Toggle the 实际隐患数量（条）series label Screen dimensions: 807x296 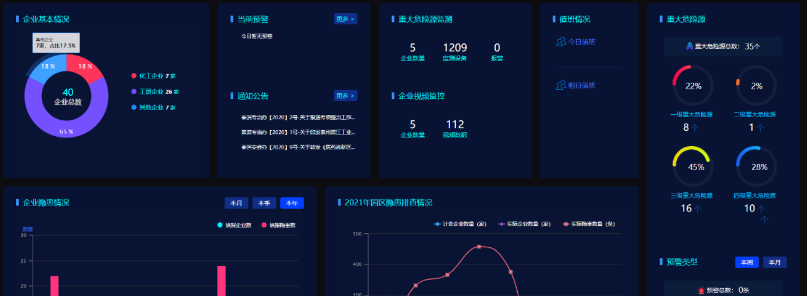coord(593,224)
